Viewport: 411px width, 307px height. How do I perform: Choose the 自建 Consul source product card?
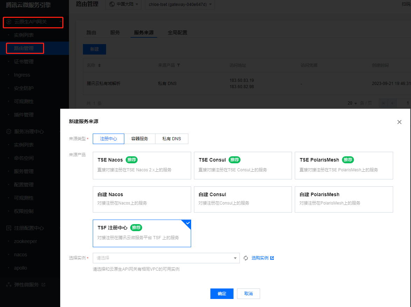pyautogui.click(x=243, y=199)
